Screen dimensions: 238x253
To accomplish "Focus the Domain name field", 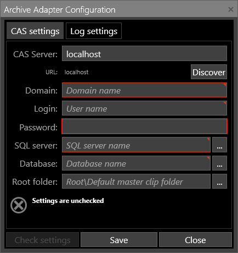I will click(144, 90).
